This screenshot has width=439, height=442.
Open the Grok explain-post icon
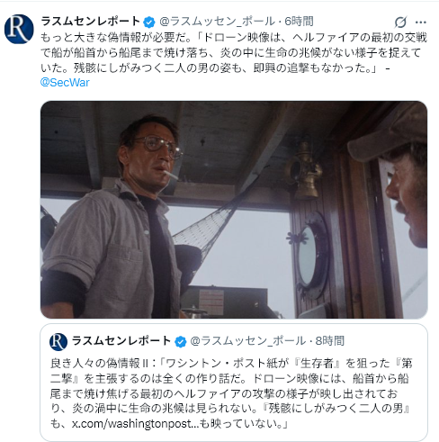coord(400,22)
